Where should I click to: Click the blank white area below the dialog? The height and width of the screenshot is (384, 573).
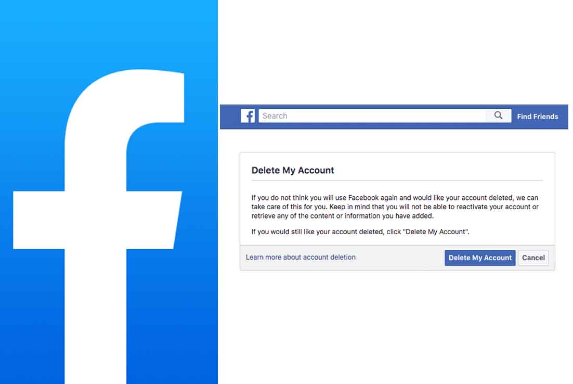point(395,326)
